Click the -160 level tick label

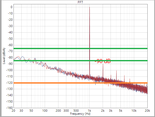point(9,108)
